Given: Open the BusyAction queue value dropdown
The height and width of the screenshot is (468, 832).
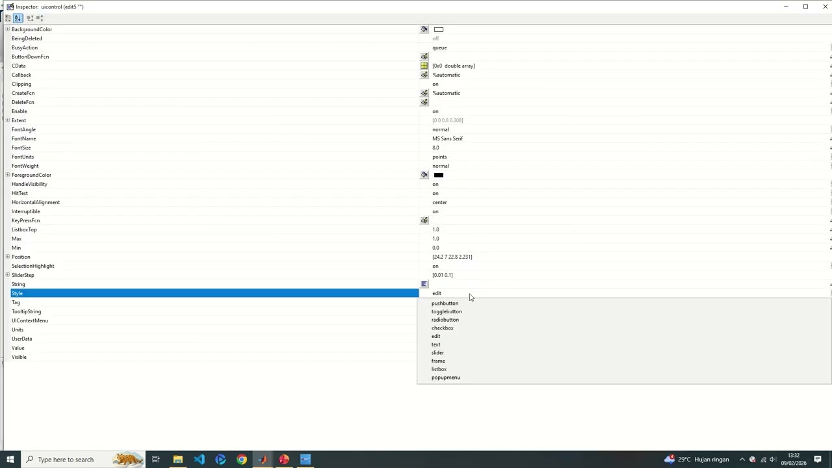Looking at the screenshot, I should tap(630, 47).
